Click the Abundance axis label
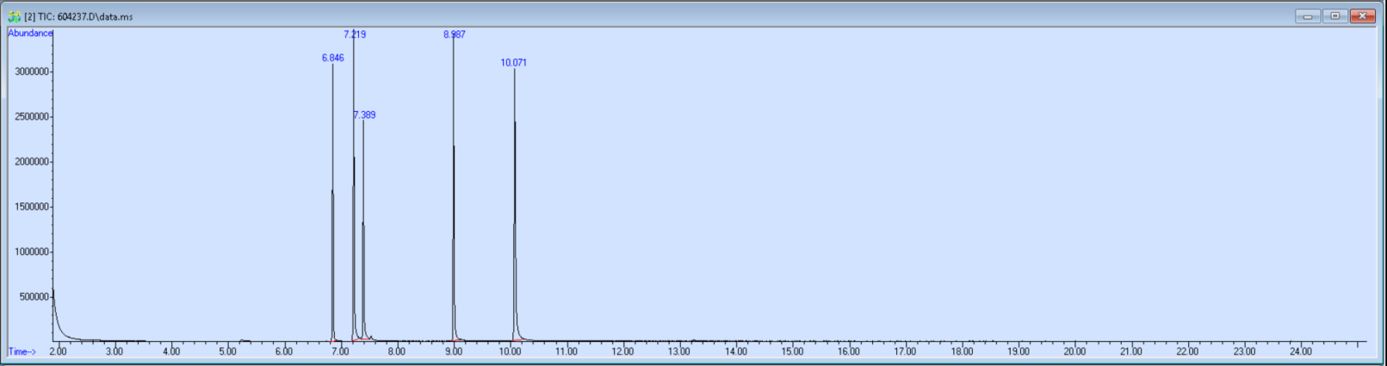This screenshot has height=366, width=1387. click(30, 34)
